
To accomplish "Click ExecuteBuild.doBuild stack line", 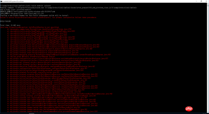I will point(44,107).
